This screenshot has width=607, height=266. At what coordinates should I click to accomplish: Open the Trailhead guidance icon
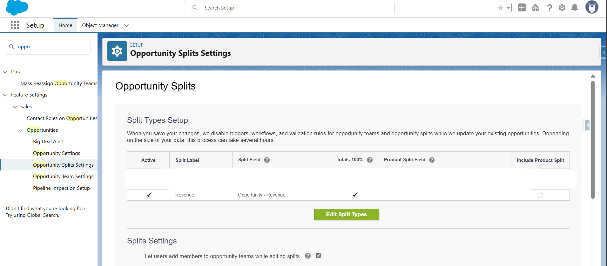(x=535, y=8)
